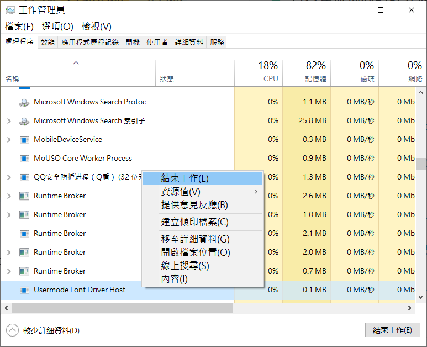
Task: Open the 檔案(F) menu
Action: (19, 27)
